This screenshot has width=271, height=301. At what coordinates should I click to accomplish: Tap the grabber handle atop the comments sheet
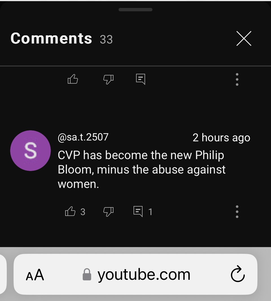tap(135, 10)
